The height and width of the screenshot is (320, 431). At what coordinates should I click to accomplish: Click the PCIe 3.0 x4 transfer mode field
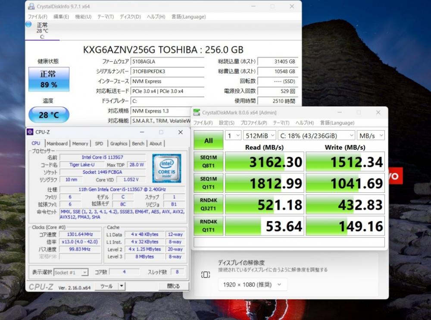pos(167,91)
